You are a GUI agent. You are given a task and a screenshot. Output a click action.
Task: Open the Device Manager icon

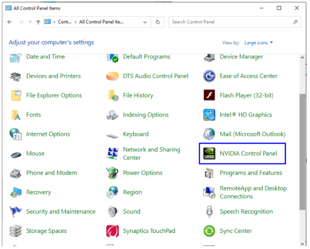209,58
